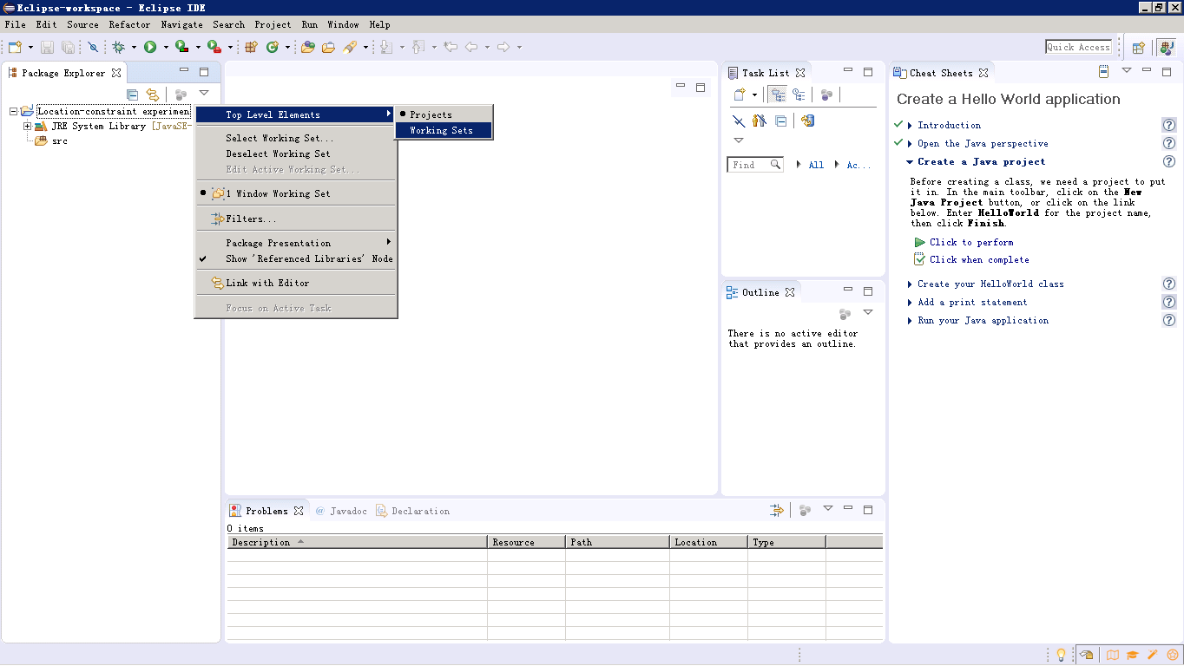This screenshot has height=666, width=1184.
Task: Toggle Categorized presentation in Task List
Action: tap(778, 95)
